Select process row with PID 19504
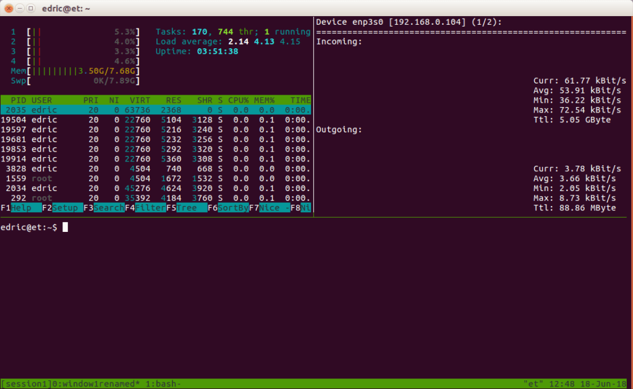Screen dimensions: 633x389 point(156,119)
